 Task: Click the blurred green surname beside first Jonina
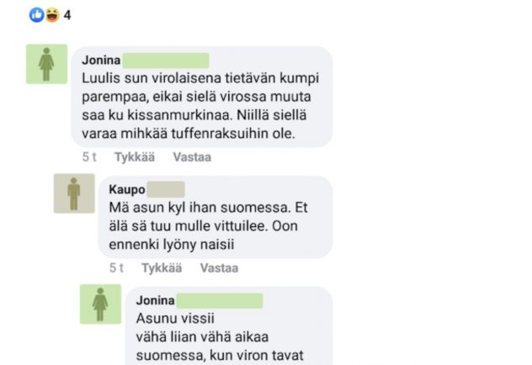(166, 61)
